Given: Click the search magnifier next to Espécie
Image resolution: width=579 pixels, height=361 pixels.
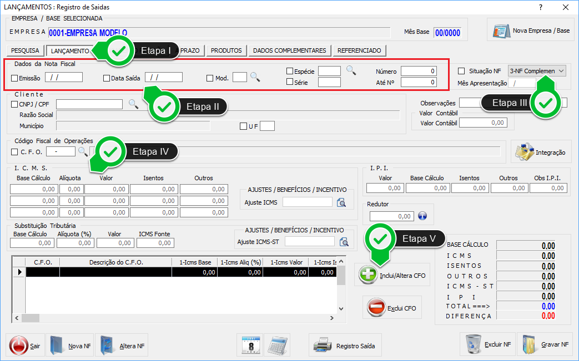Looking at the screenshot, I should pos(351,70).
